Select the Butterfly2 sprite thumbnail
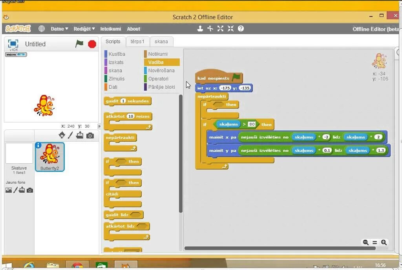 tap(50, 157)
